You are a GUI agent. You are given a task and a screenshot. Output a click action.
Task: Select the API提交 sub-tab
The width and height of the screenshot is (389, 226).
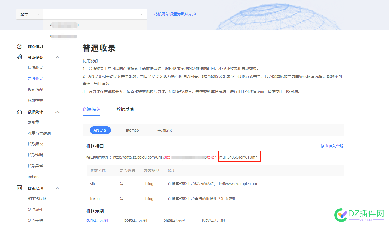pyautogui.click(x=100, y=130)
